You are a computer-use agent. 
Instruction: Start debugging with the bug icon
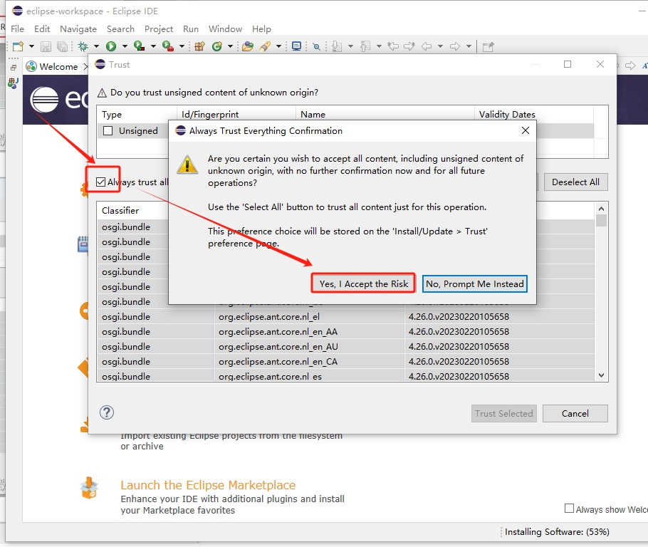point(83,46)
